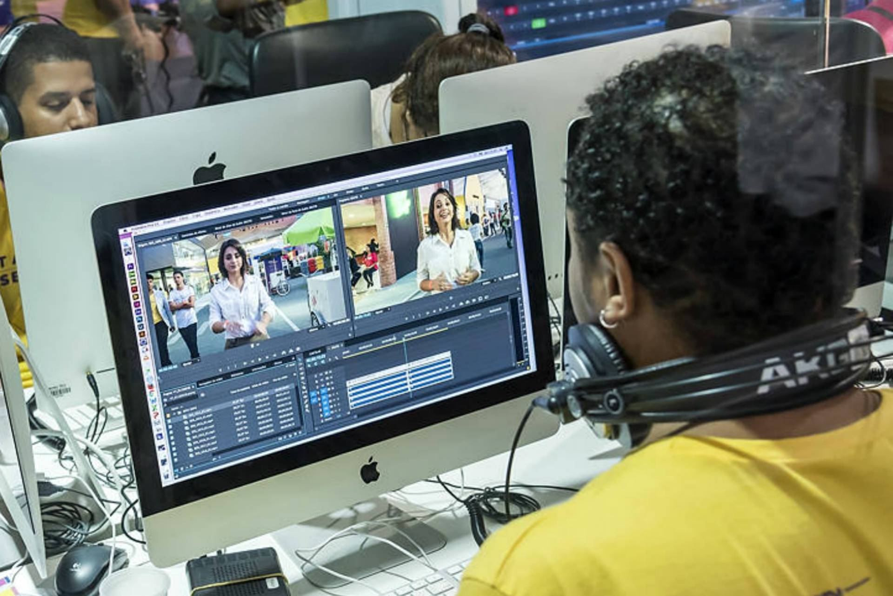
Task: Click the Program monitor play button
Action: 440,309
